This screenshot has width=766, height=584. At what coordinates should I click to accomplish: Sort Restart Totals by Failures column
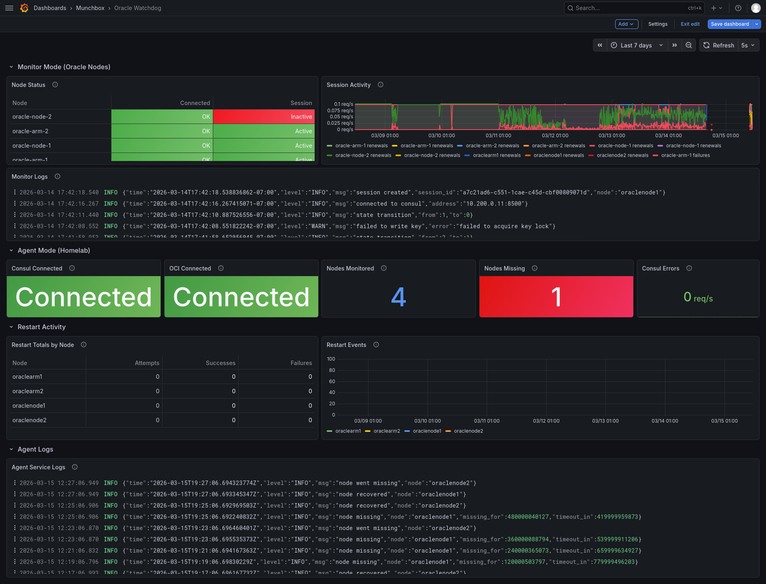(x=301, y=363)
